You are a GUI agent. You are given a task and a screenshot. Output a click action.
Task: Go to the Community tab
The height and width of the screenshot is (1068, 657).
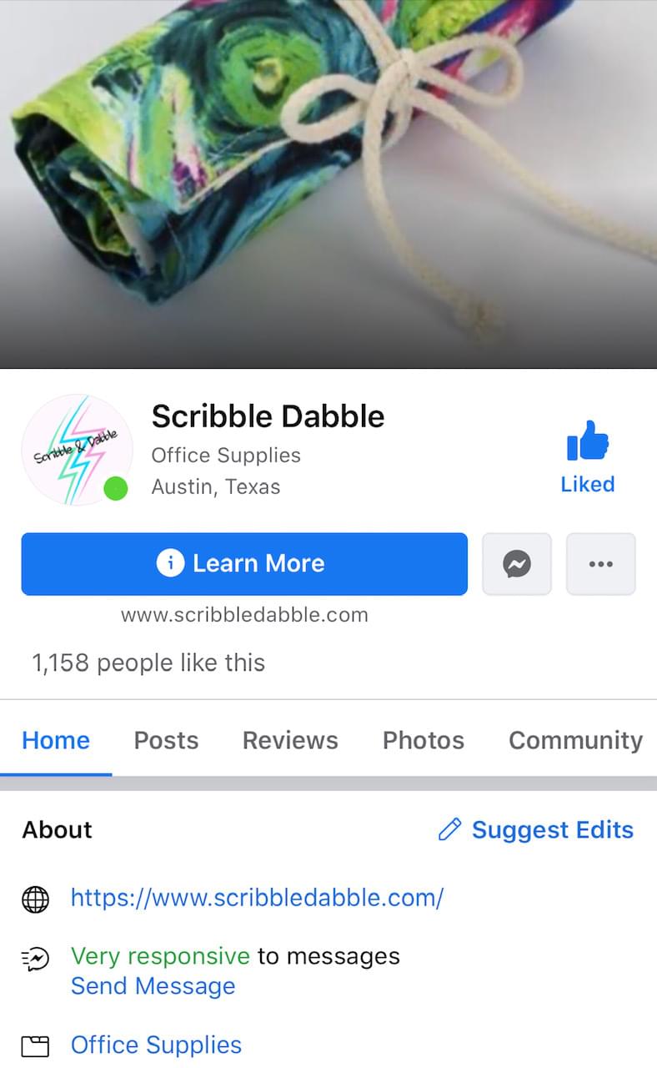(575, 741)
